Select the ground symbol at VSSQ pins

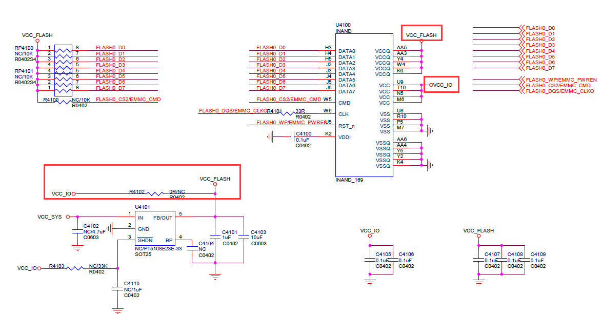(x=430, y=165)
